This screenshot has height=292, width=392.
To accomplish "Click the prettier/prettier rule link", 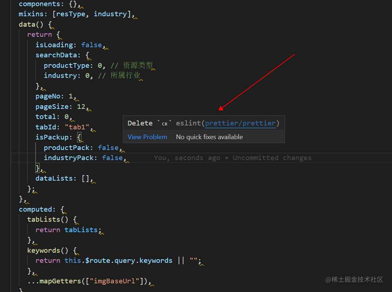I will (240, 123).
